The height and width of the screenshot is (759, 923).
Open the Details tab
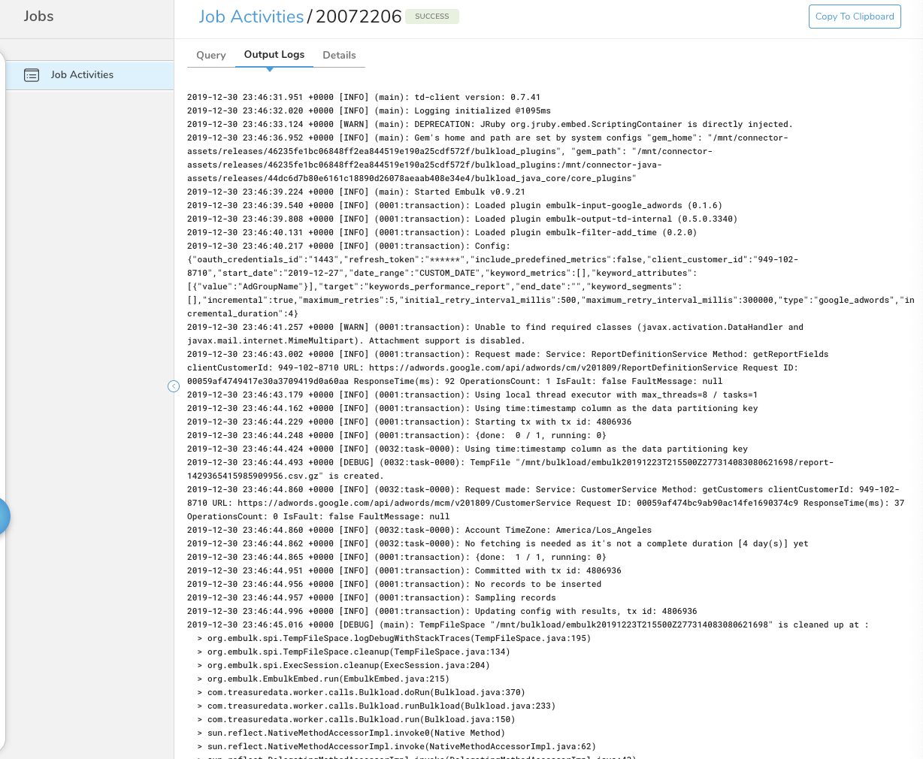click(x=339, y=55)
